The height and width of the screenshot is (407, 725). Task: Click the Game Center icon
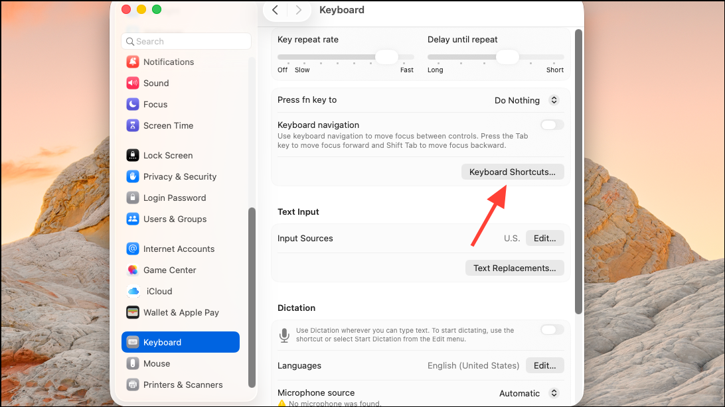click(x=133, y=270)
